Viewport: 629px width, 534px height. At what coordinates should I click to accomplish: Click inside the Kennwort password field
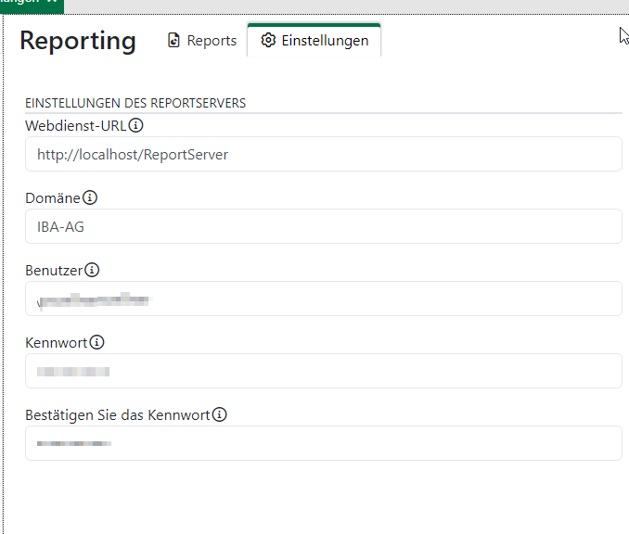[323, 371]
